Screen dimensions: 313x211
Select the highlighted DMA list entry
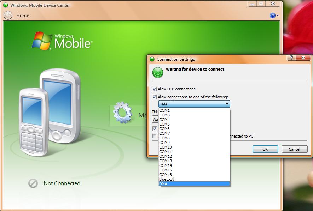point(195,184)
